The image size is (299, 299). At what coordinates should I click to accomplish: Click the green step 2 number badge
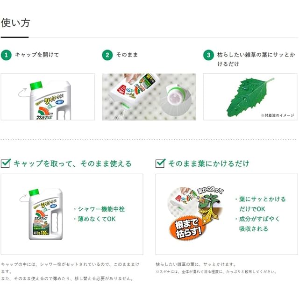coord(107,55)
